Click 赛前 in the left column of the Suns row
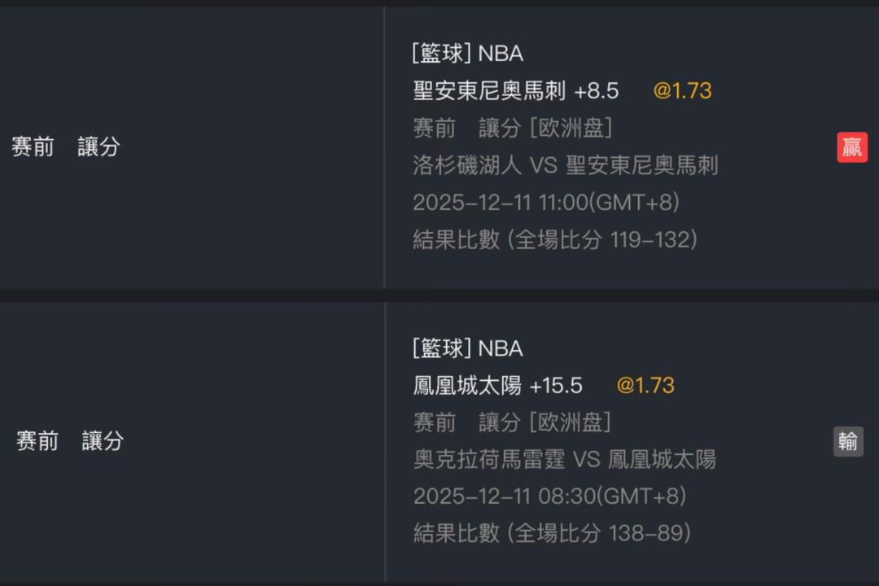 click(37, 441)
